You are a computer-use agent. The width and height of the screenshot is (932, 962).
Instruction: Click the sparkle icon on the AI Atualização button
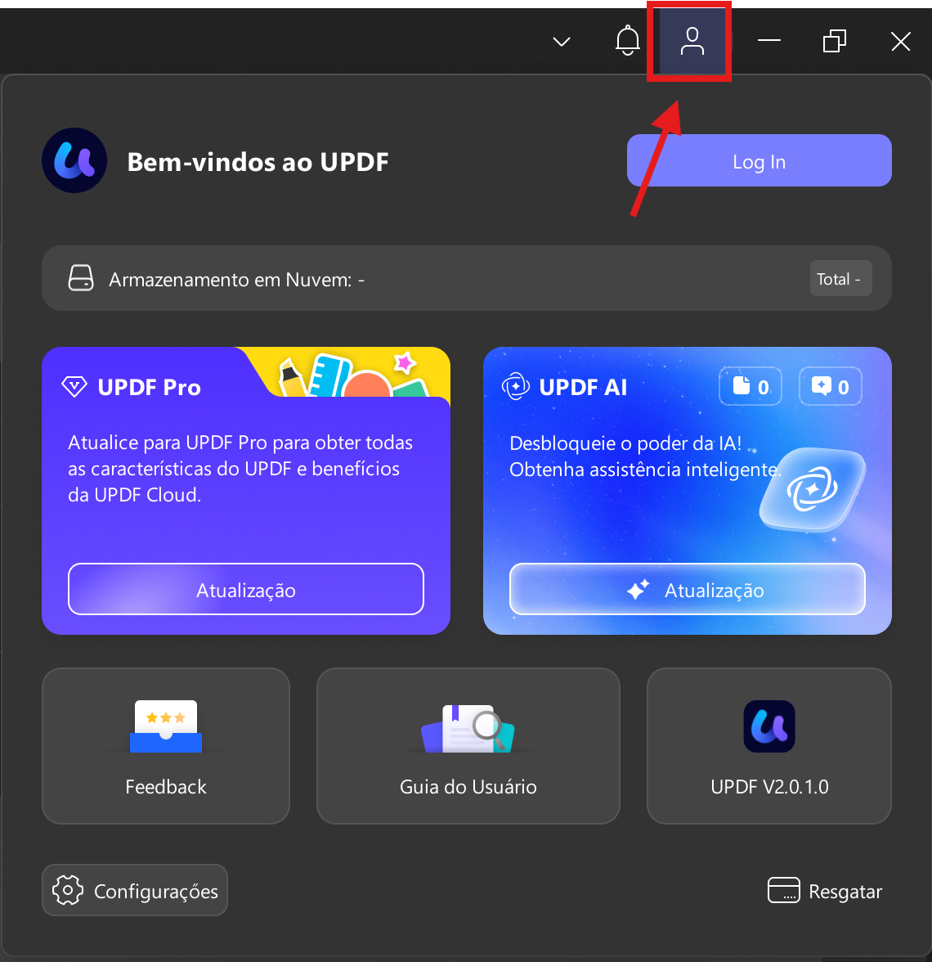[x=638, y=589]
